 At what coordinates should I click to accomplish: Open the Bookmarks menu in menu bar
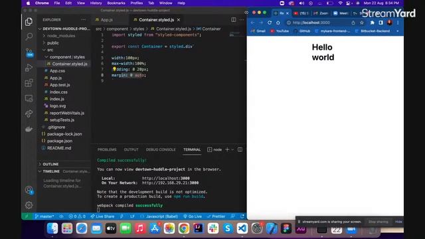(x=116, y=3)
